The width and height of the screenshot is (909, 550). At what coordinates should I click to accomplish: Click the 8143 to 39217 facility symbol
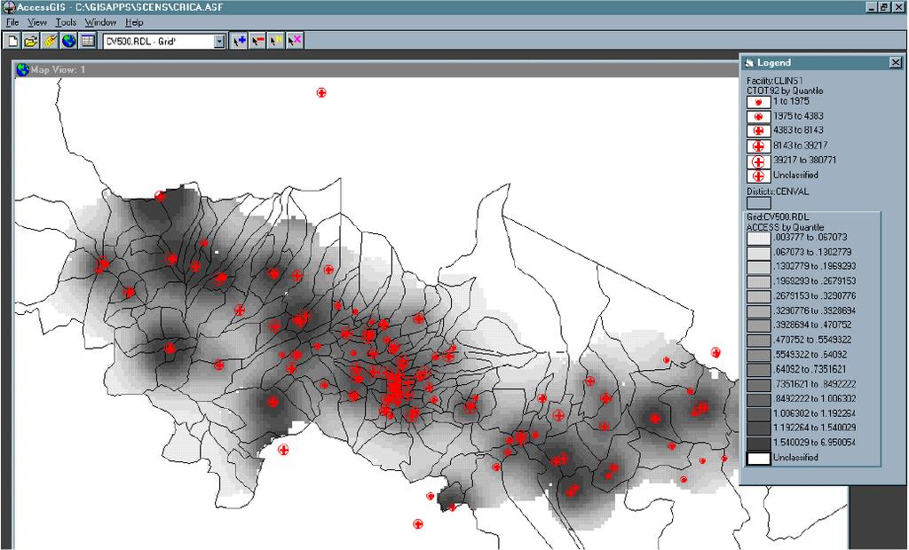point(758,146)
